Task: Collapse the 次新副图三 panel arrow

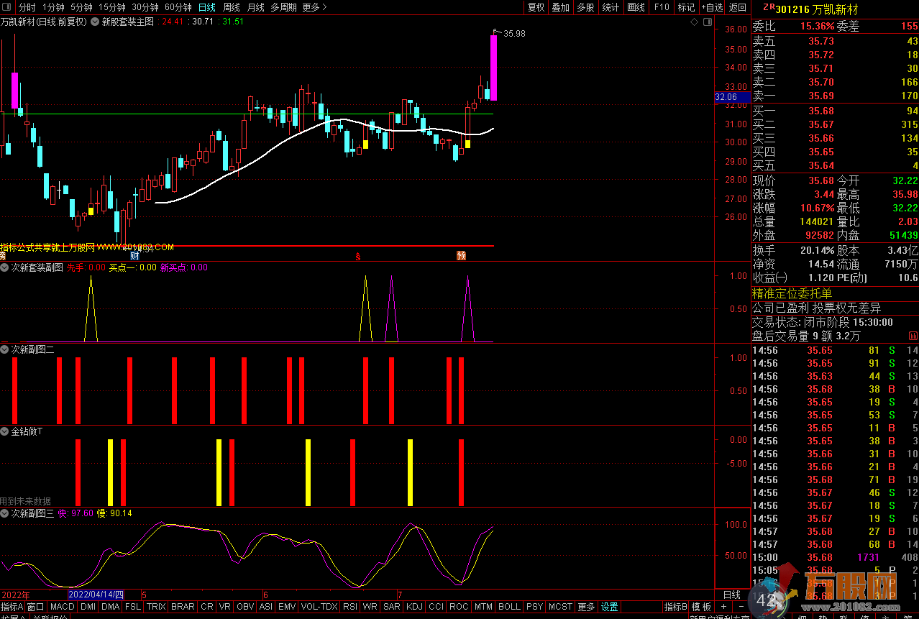Action: click(x=5, y=513)
